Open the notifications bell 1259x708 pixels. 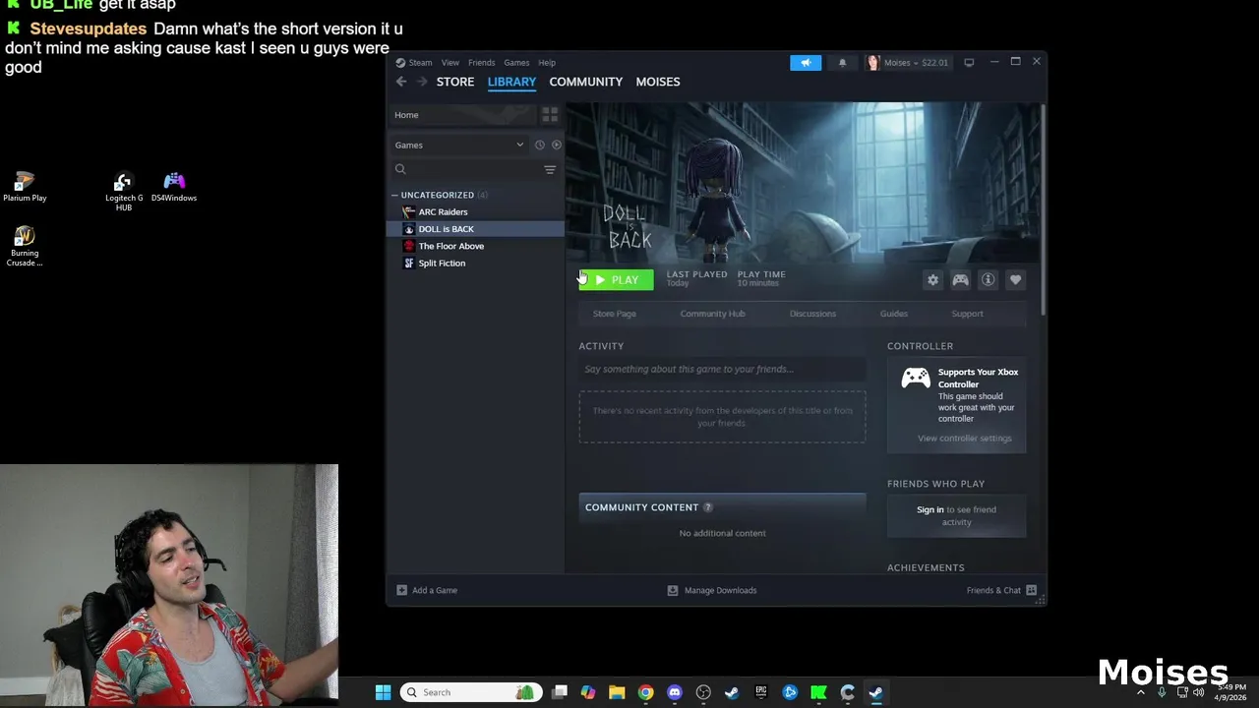coord(842,63)
